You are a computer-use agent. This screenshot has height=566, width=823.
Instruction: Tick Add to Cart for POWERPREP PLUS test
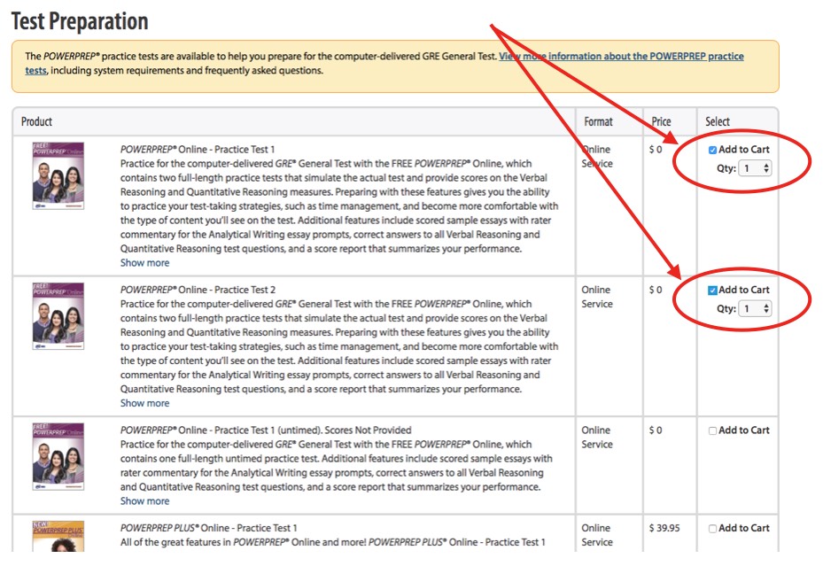[713, 529]
